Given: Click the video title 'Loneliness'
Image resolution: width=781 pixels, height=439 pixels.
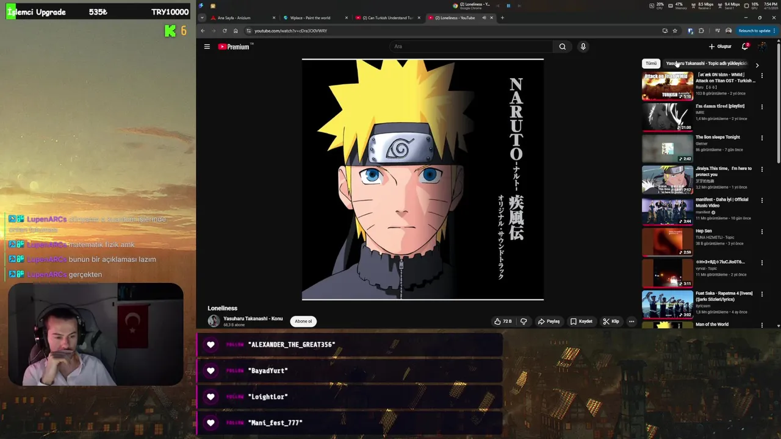Looking at the screenshot, I should 222,308.
